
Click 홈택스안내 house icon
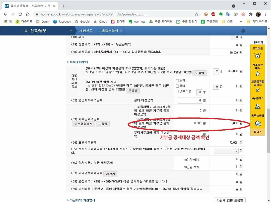pos(257,123)
